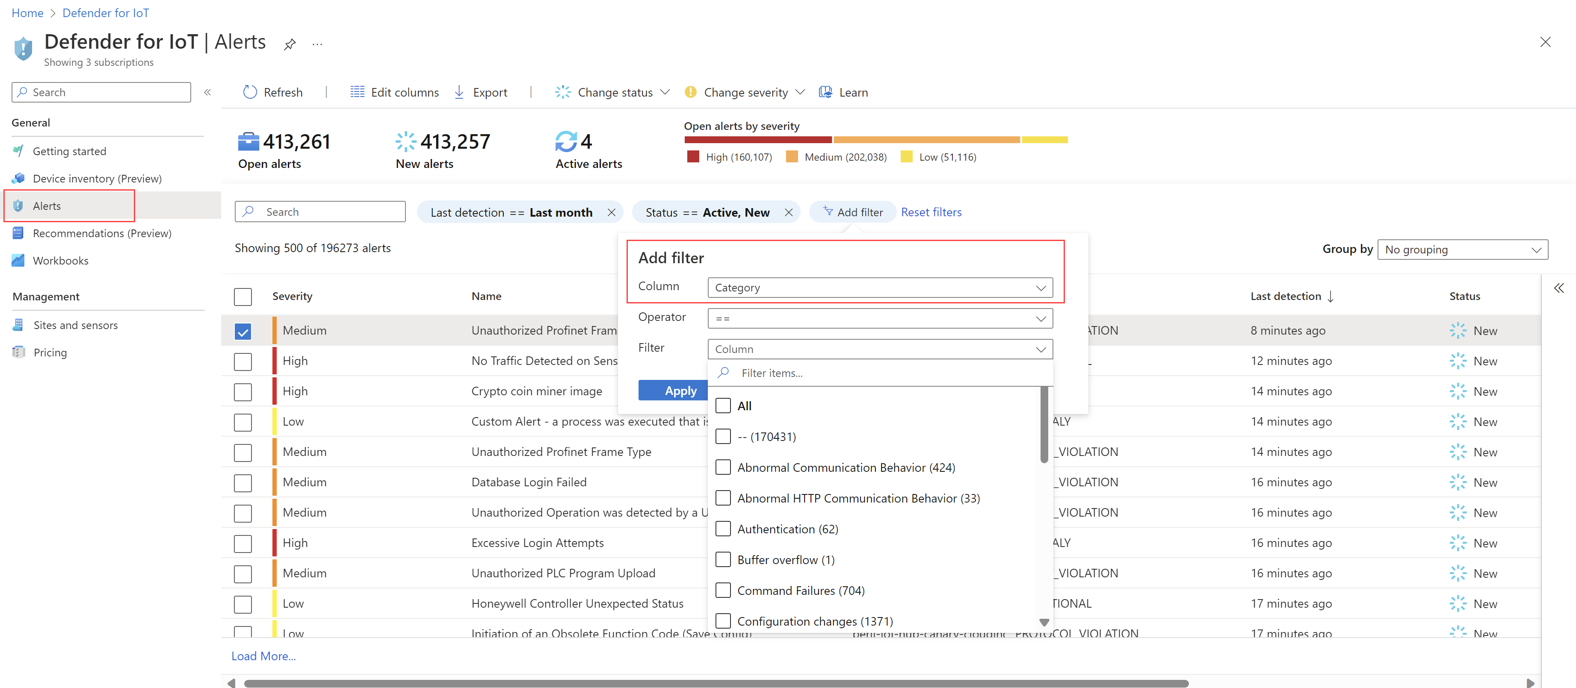Open the Category column dropdown
The width and height of the screenshot is (1576, 688).
(880, 288)
